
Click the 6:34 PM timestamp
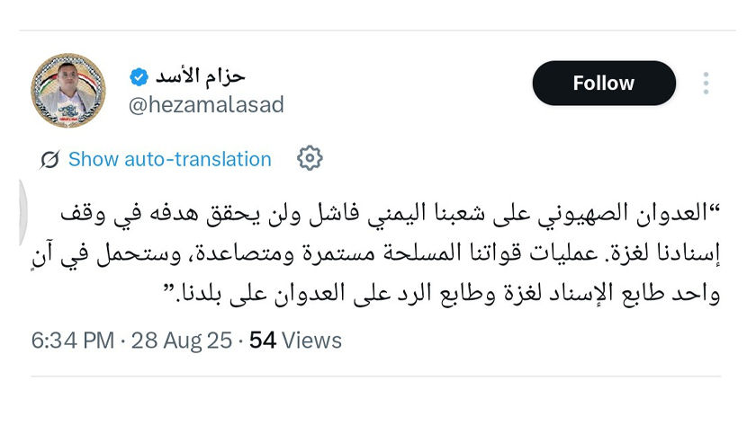(73, 341)
